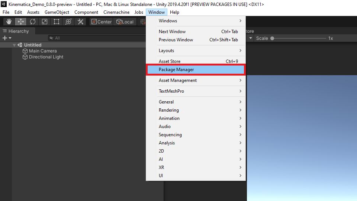Image resolution: width=357 pixels, height=201 pixels.
Task: Expand the Asset Management submenu
Action: pyautogui.click(x=196, y=80)
